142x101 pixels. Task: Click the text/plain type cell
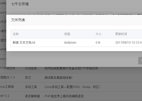pyautogui.click(x=70, y=43)
